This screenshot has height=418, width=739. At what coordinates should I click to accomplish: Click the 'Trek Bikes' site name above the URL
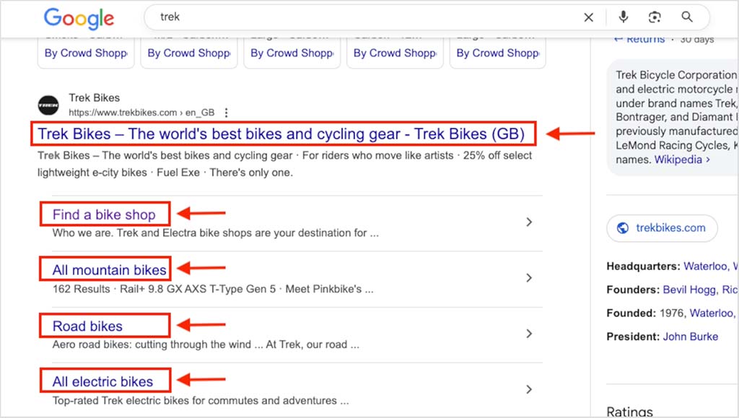(95, 97)
